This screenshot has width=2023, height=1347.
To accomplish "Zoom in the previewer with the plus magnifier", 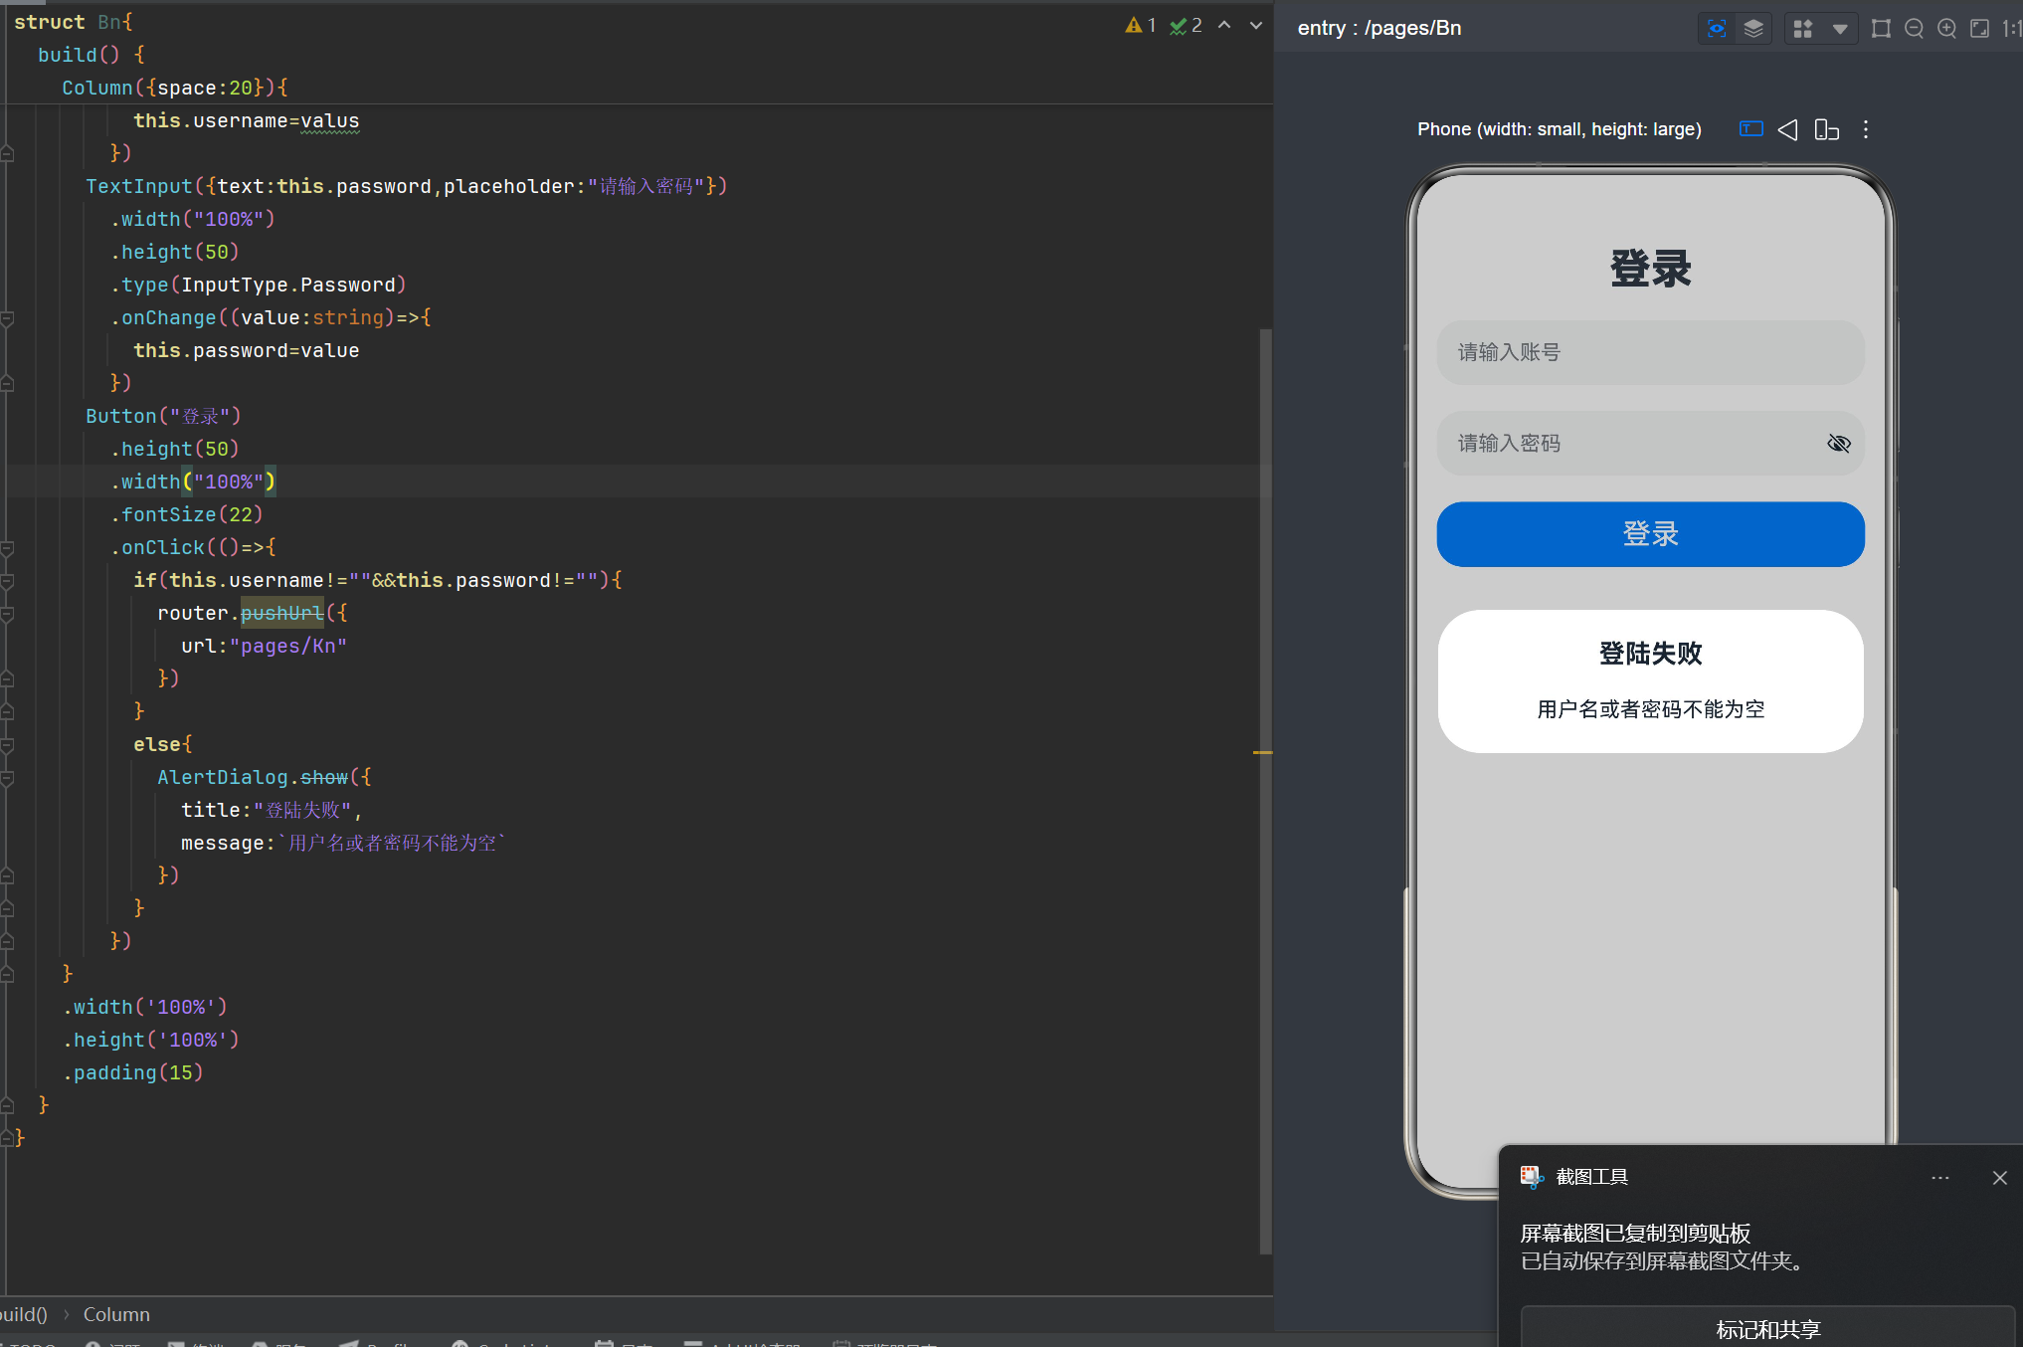I will (x=1947, y=29).
